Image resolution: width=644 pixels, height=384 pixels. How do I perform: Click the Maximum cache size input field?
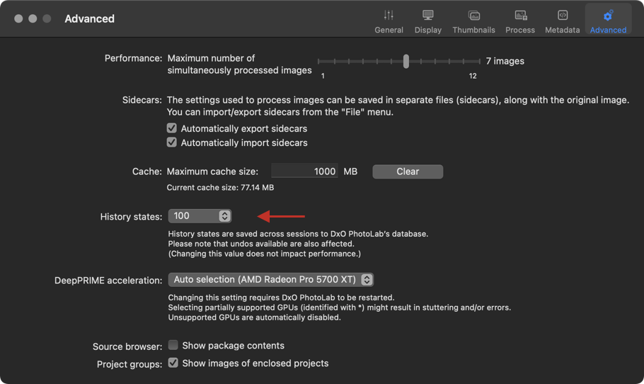coord(304,171)
